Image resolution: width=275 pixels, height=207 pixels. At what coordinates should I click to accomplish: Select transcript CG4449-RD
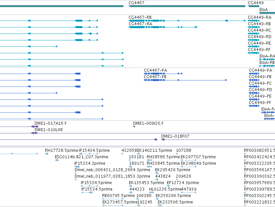pos(253,40)
